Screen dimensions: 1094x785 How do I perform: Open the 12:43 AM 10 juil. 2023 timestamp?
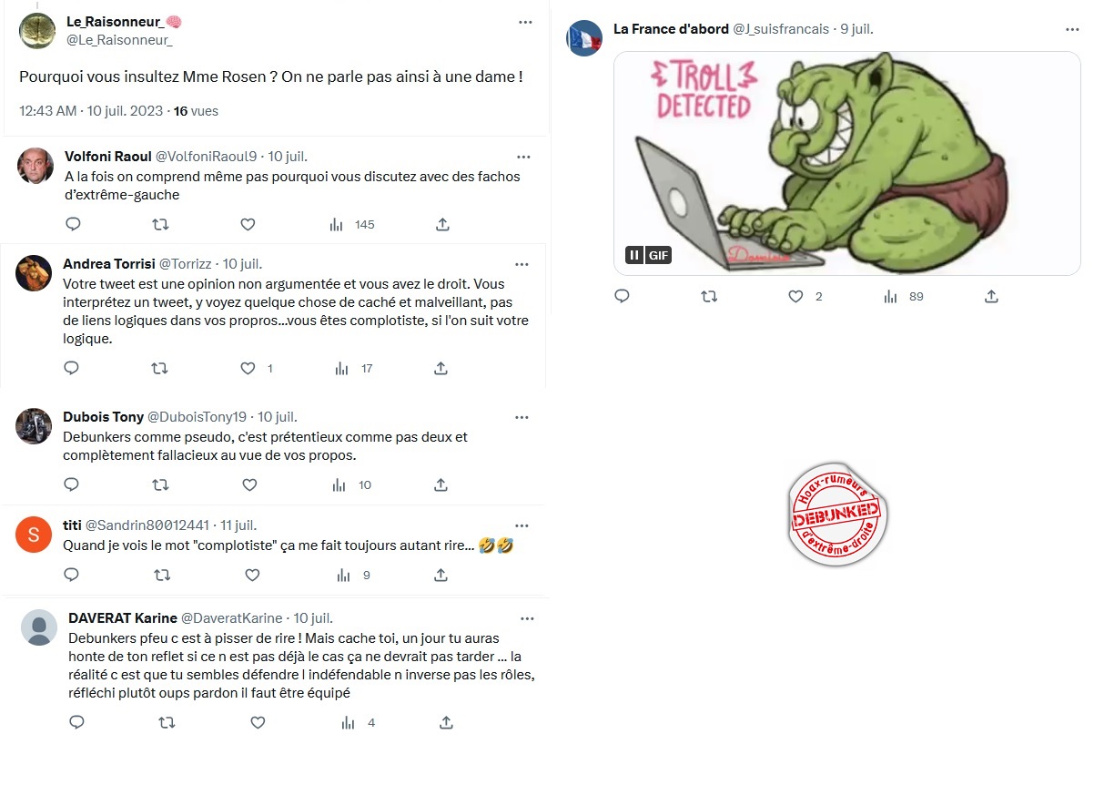pos(91,111)
